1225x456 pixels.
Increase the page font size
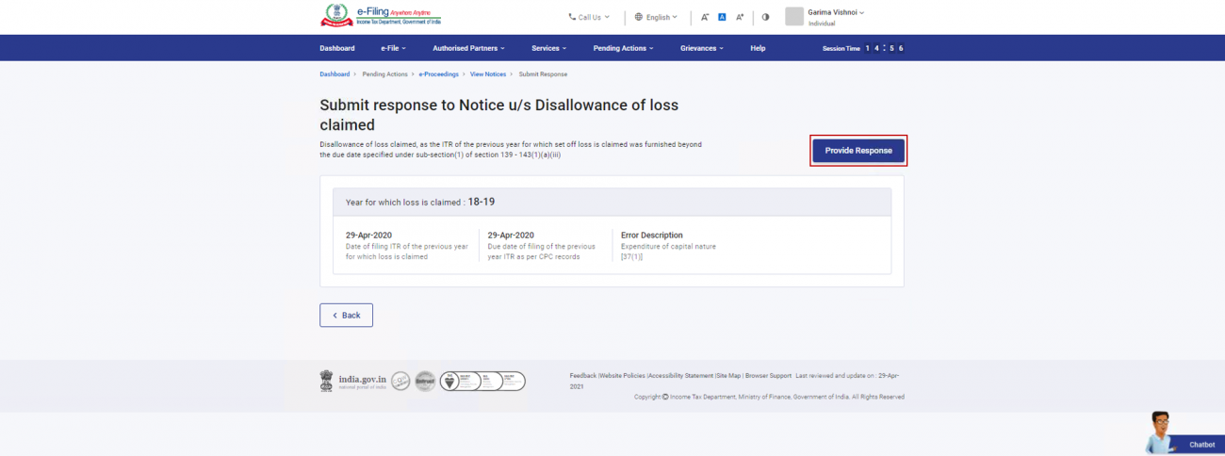[x=740, y=17]
